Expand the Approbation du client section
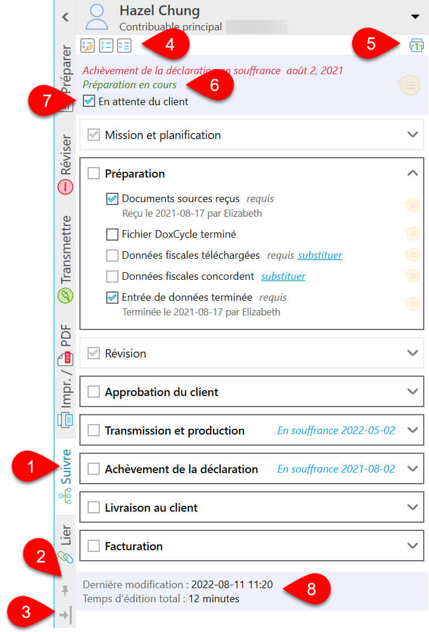This screenshot has height=632, width=429. tap(413, 391)
